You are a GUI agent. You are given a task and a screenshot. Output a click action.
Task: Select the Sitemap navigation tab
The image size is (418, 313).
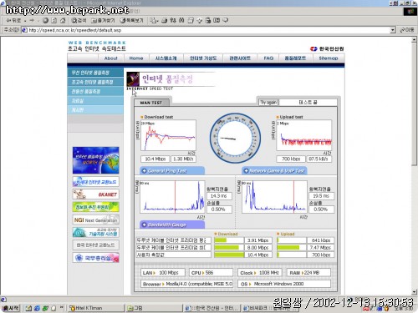coord(328,58)
